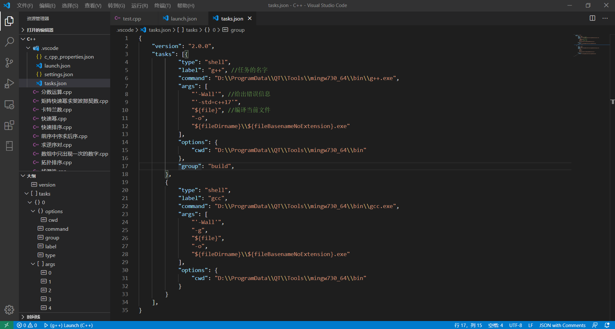Change indentation via 空格: 4
The height and width of the screenshot is (329, 615).
coord(496,325)
